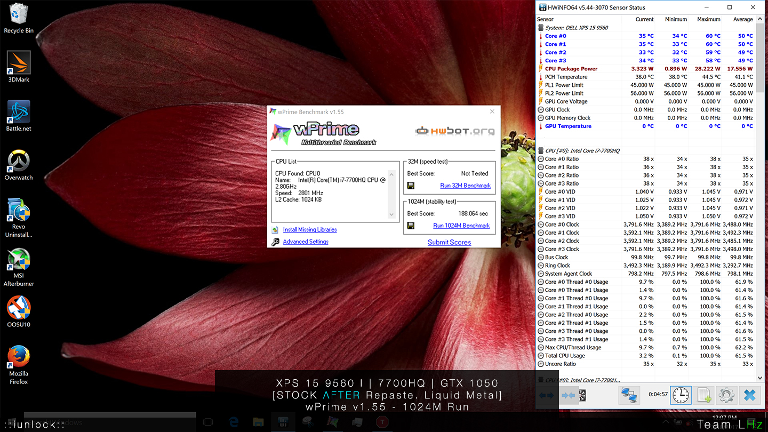Select the GPU Core Voltage row
768x432 pixels.
[645, 101]
